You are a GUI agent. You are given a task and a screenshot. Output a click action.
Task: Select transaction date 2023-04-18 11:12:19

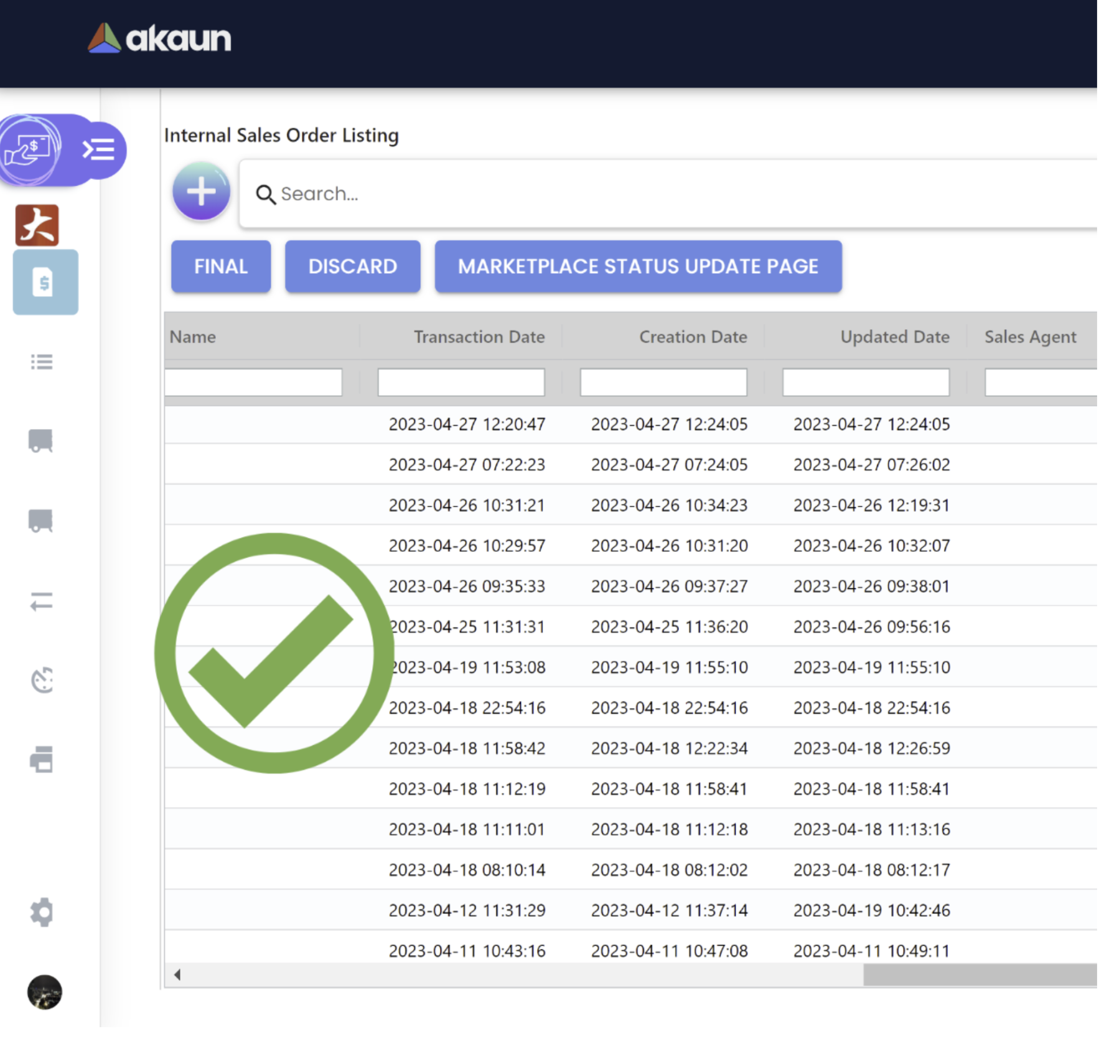[467, 789]
